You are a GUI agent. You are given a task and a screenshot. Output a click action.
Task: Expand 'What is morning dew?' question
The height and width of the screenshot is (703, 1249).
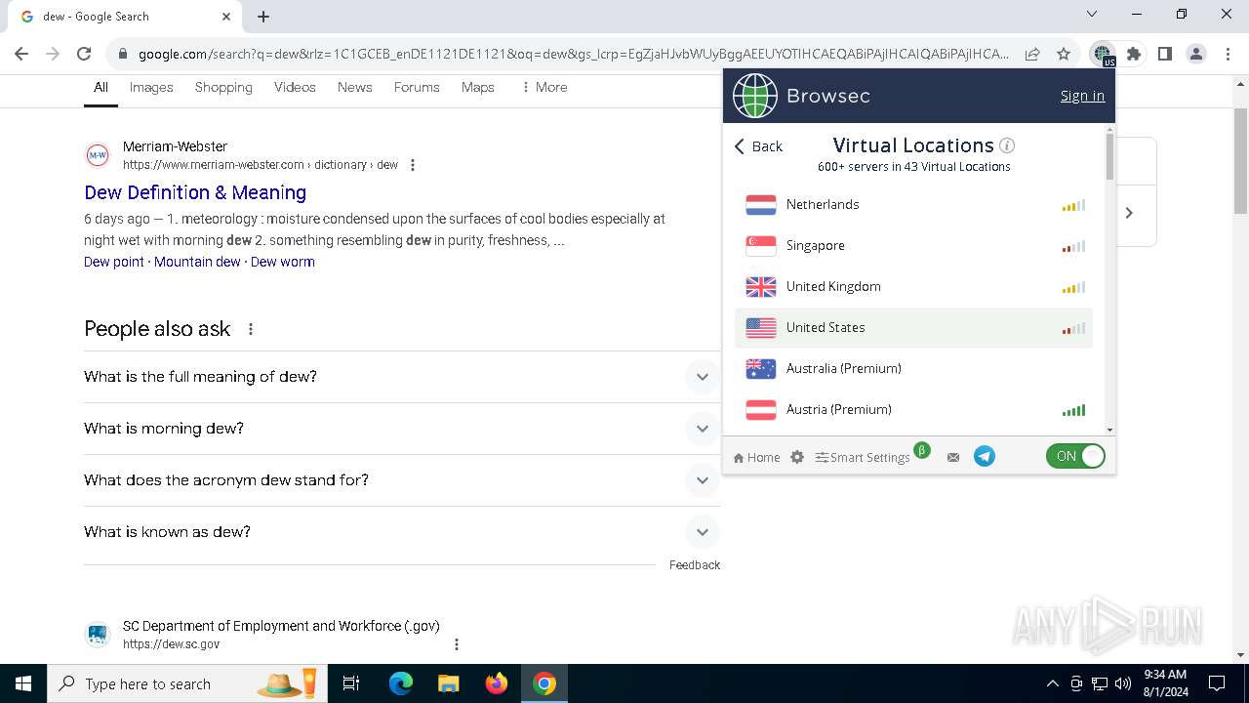click(401, 429)
